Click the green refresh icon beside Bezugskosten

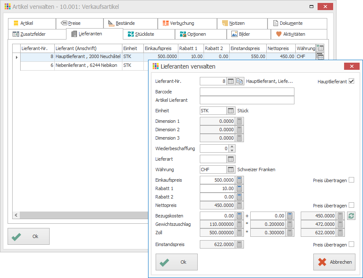click(x=351, y=216)
